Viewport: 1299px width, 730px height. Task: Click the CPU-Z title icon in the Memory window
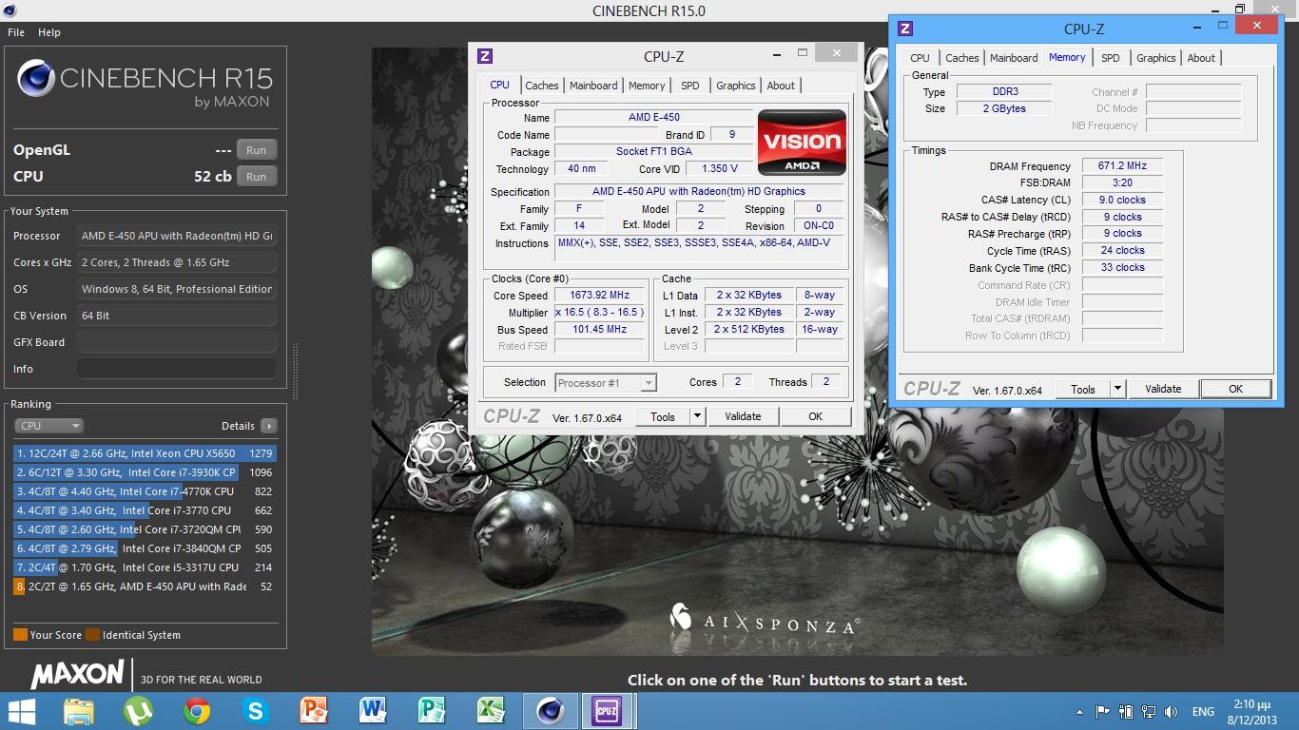pyautogui.click(x=905, y=29)
